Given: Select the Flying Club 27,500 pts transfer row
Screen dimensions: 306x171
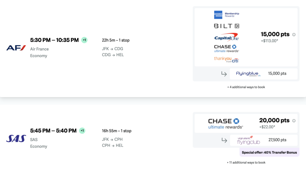Looking at the screenshot, I should pyautogui.click(x=264, y=140).
